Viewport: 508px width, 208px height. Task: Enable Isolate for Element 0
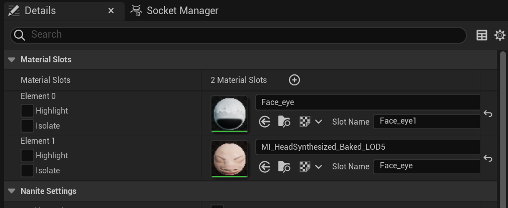point(27,126)
